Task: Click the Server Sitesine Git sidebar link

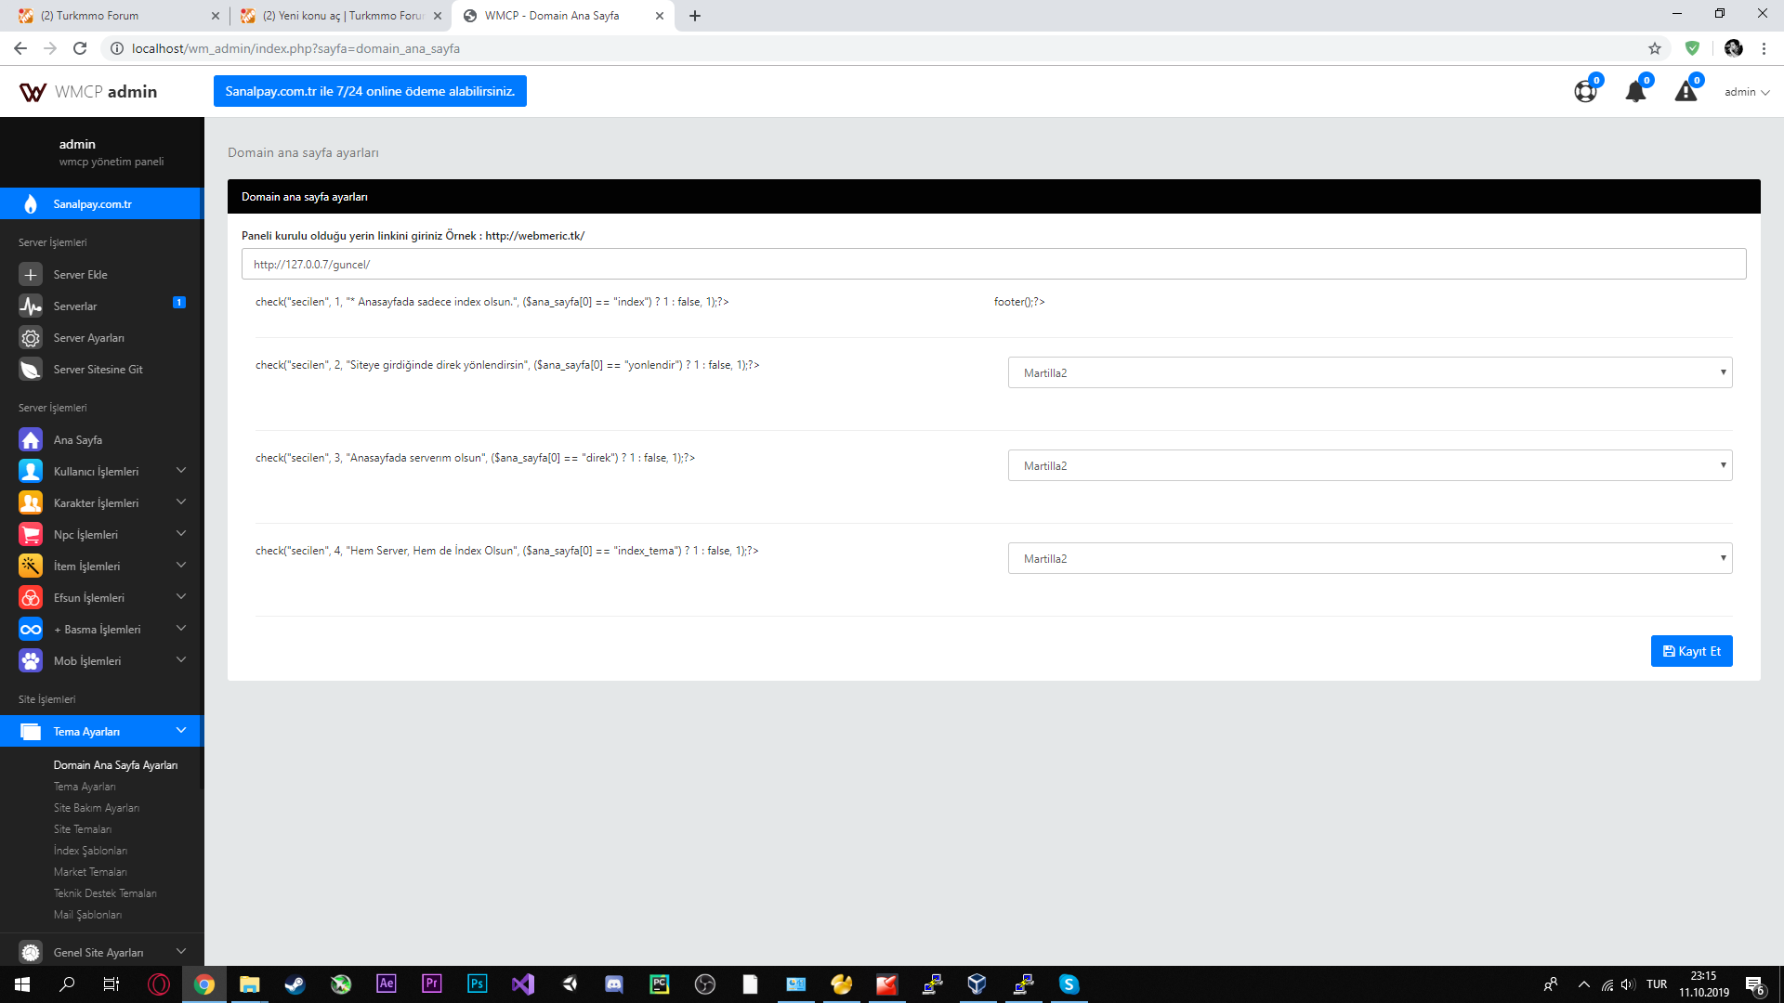Action: pyautogui.click(x=98, y=370)
